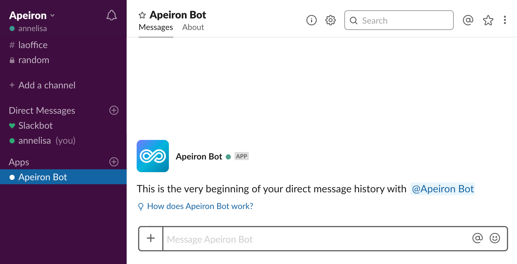Show mentions and reactions via header @ icon

(468, 20)
